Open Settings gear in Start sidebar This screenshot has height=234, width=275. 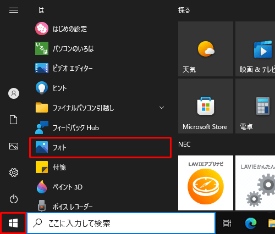tap(14, 172)
